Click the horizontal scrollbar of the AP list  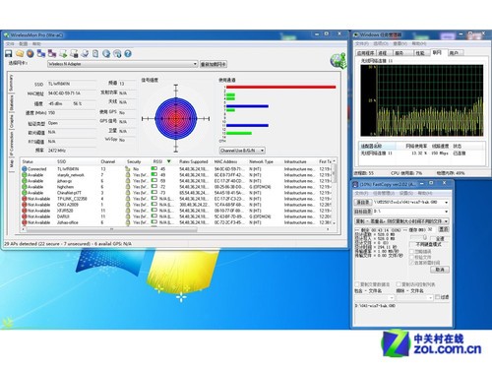point(111,229)
